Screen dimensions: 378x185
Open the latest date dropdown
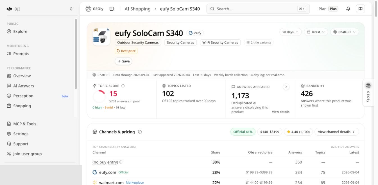tap(316, 32)
